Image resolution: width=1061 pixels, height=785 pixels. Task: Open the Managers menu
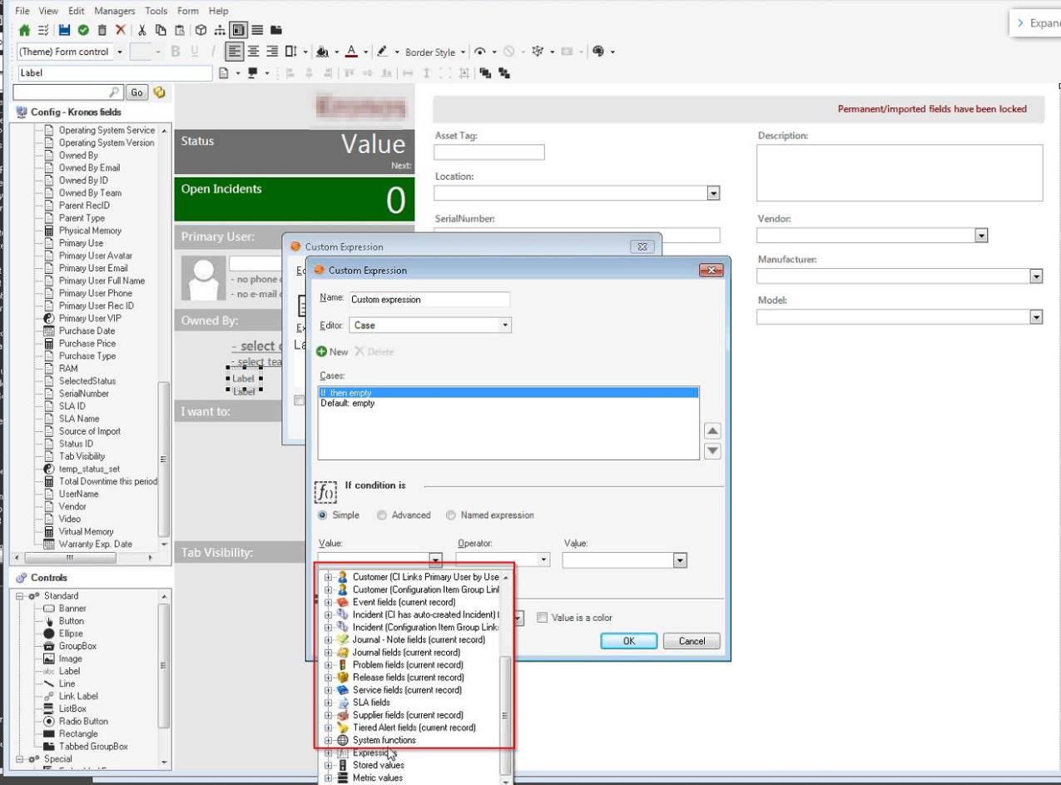click(x=114, y=11)
